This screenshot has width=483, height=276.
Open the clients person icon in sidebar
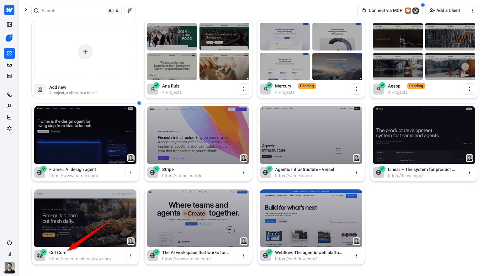pyautogui.click(x=9, y=106)
